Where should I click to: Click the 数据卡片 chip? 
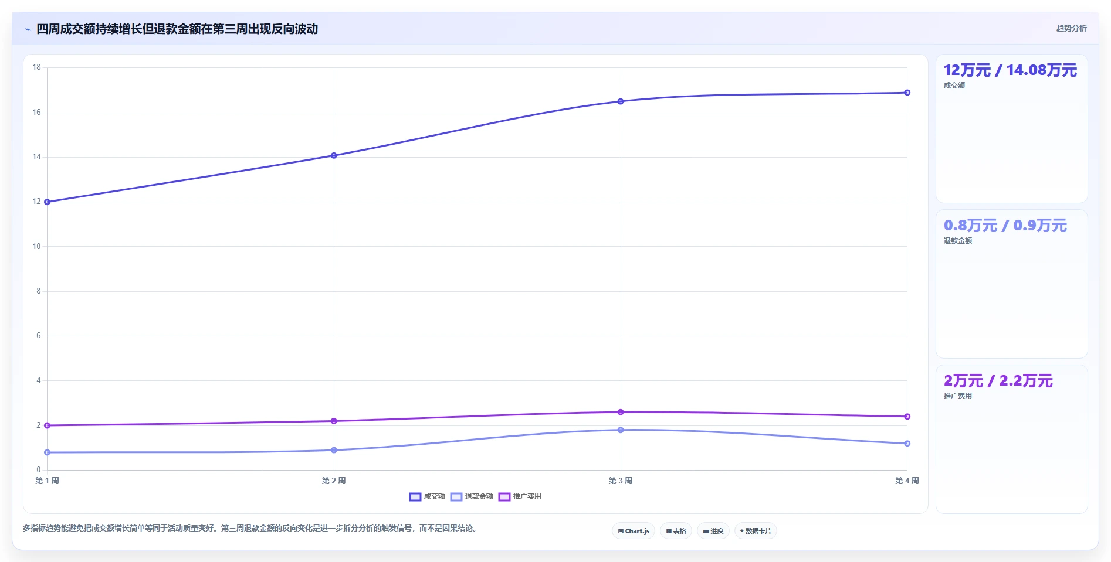click(756, 531)
